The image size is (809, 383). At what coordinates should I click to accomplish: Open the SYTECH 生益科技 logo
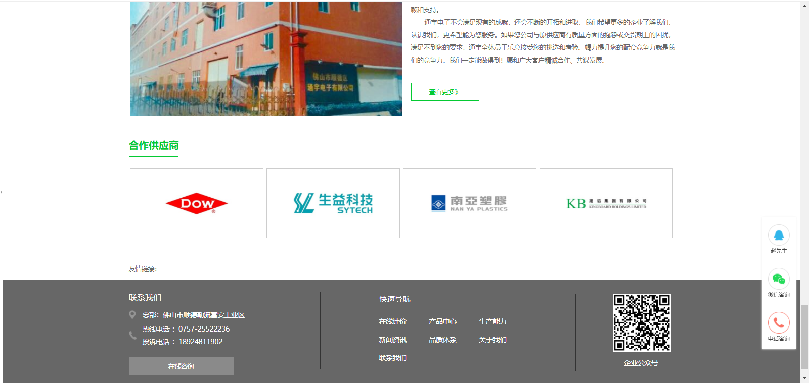coord(333,203)
